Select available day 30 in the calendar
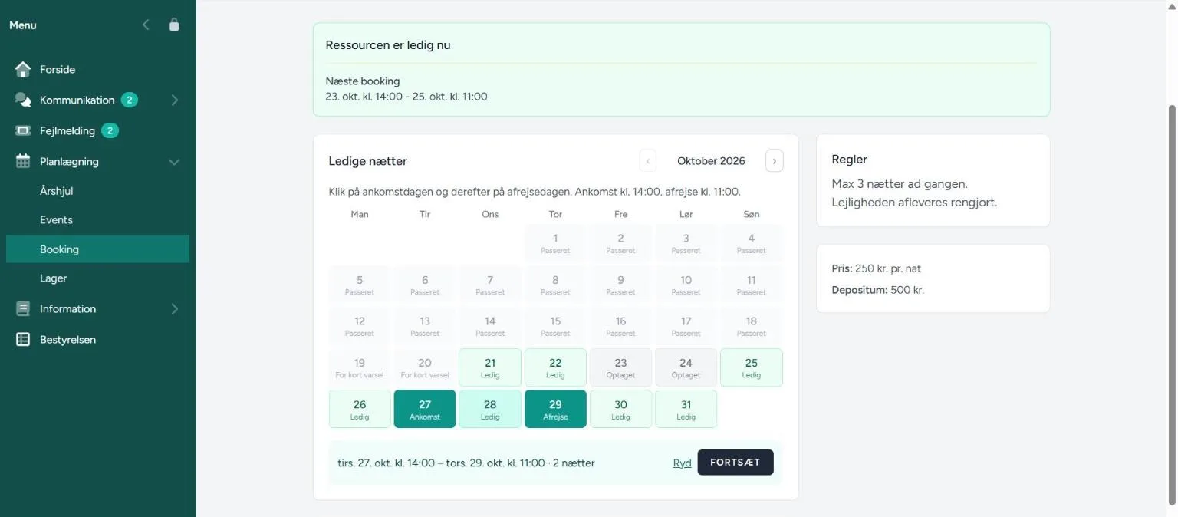The width and height of the screenshot is (1178, 517). click(621, 409)
